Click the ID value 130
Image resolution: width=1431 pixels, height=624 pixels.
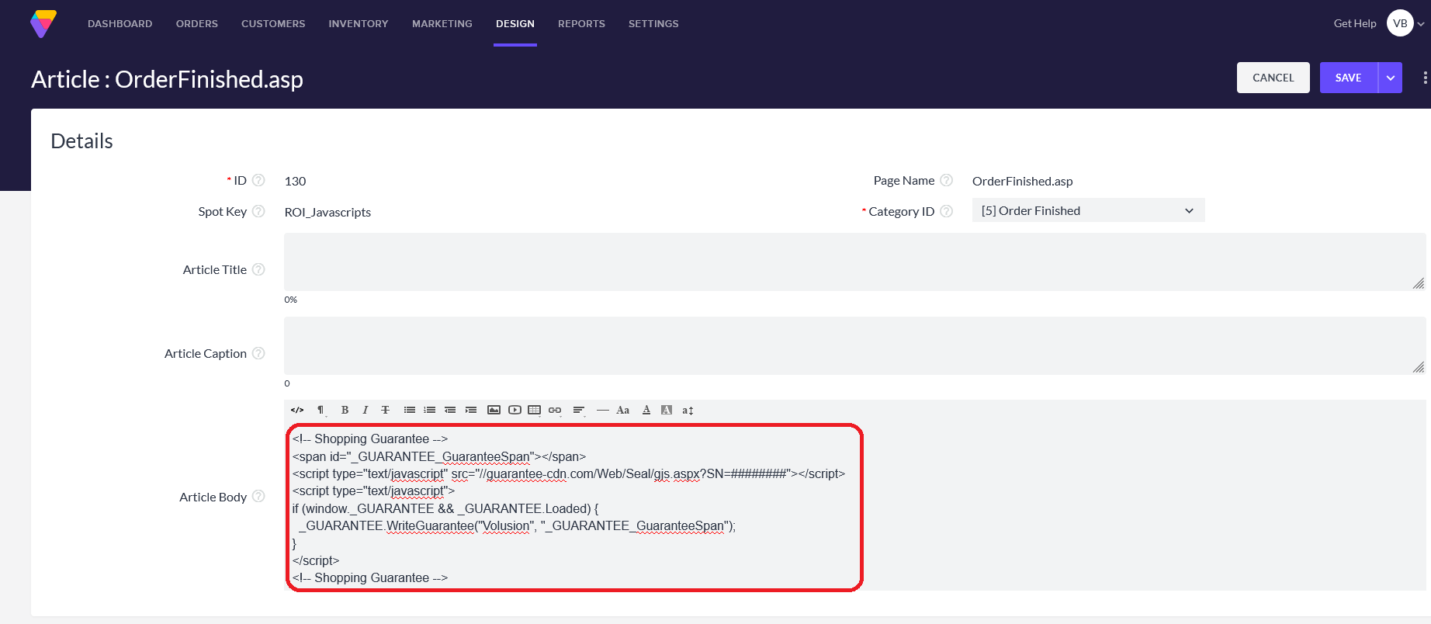295,181
